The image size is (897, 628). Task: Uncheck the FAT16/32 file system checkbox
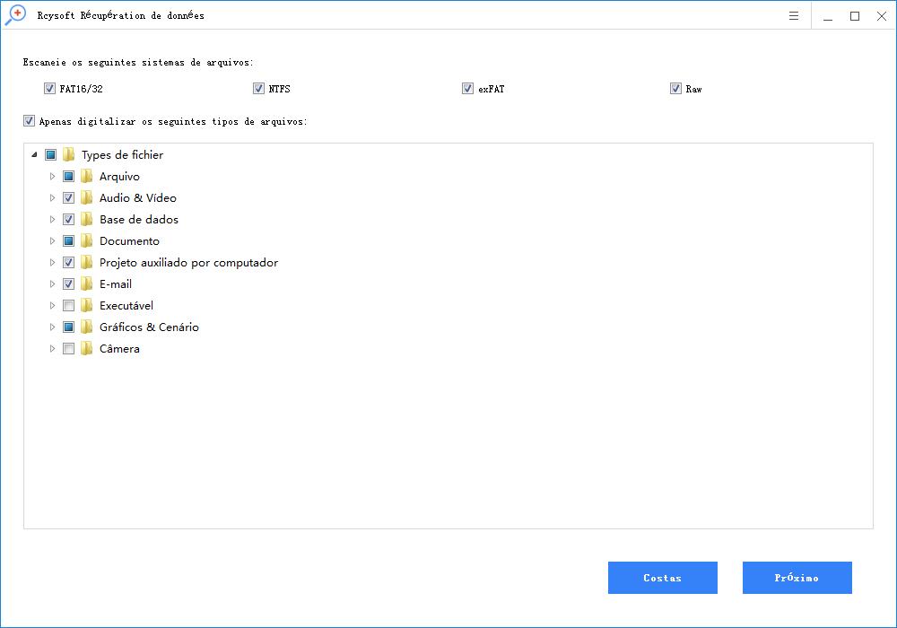pos(49,88)
